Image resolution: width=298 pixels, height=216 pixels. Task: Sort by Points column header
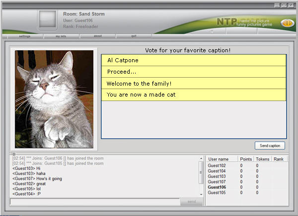[246, 159]
